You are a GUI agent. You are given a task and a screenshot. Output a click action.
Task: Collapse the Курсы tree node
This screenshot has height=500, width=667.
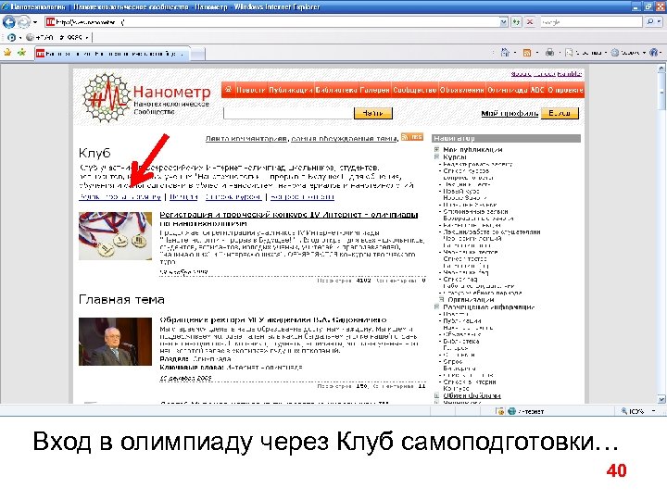point(436,156)
